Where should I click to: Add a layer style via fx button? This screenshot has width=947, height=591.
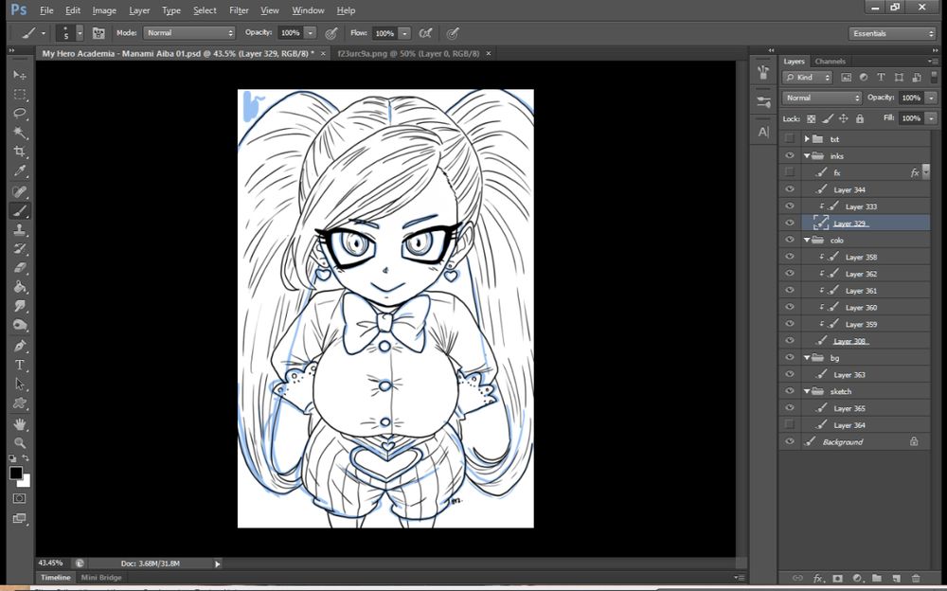818,579
